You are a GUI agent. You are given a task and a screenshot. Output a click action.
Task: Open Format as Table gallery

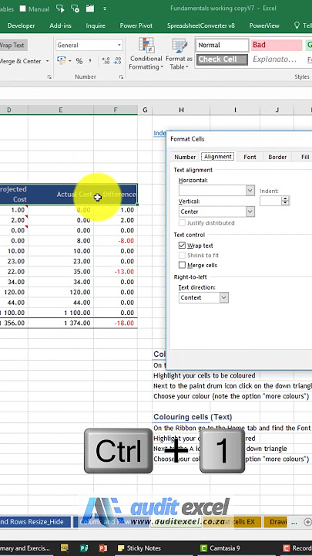pos(179,53)
